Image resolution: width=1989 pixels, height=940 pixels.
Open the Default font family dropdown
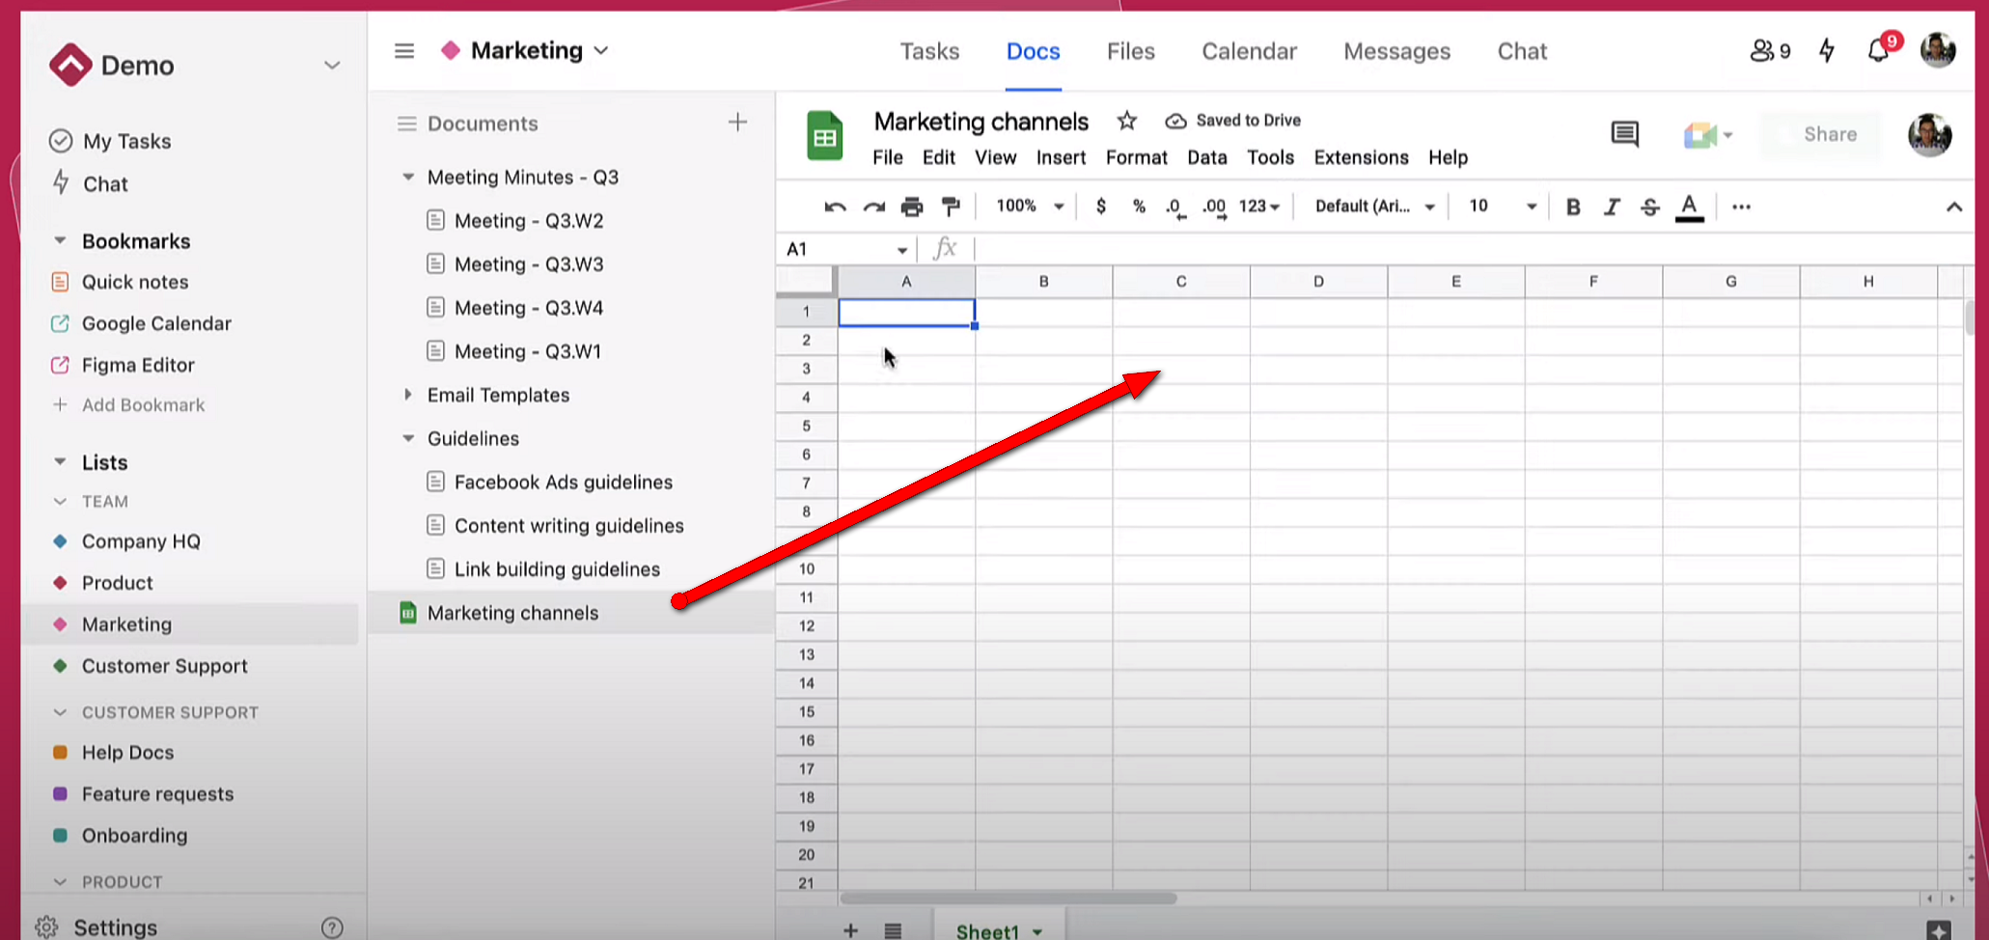1374,207
